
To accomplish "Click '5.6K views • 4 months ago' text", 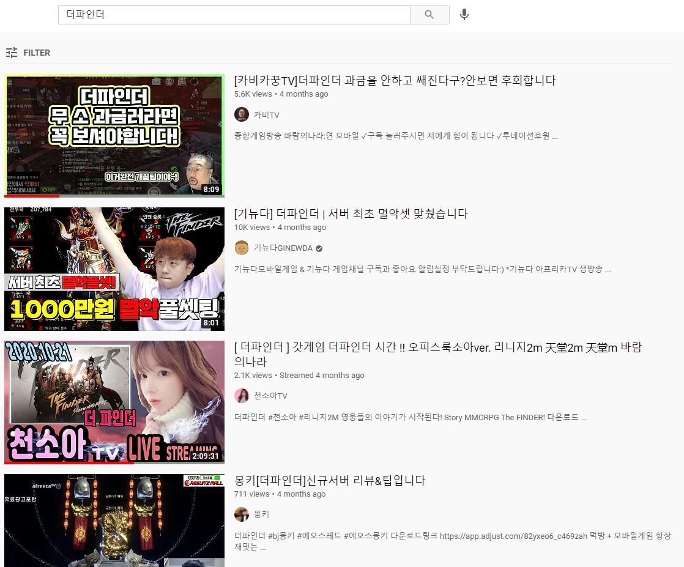I will [281, 94].
